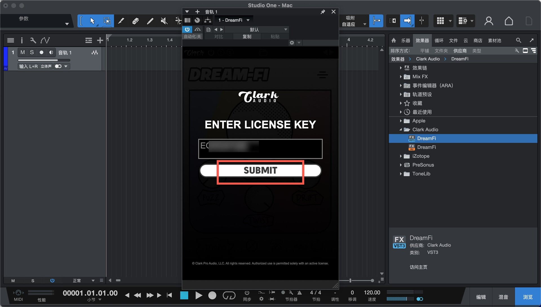Click tempo value 120.00

[x=372, y=293]
